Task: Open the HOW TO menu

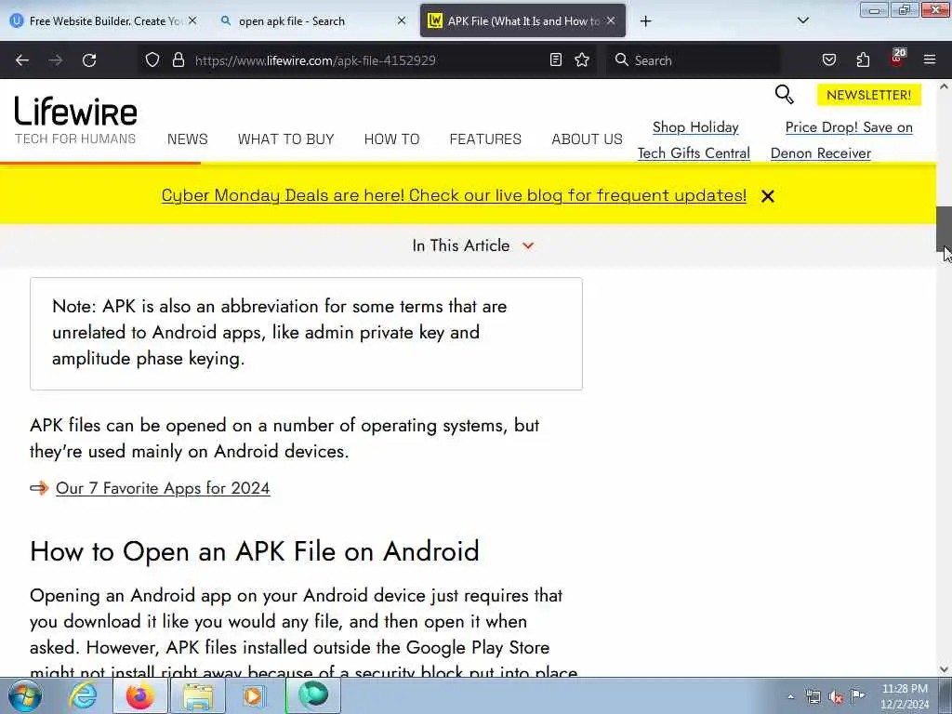Action: 391,139
